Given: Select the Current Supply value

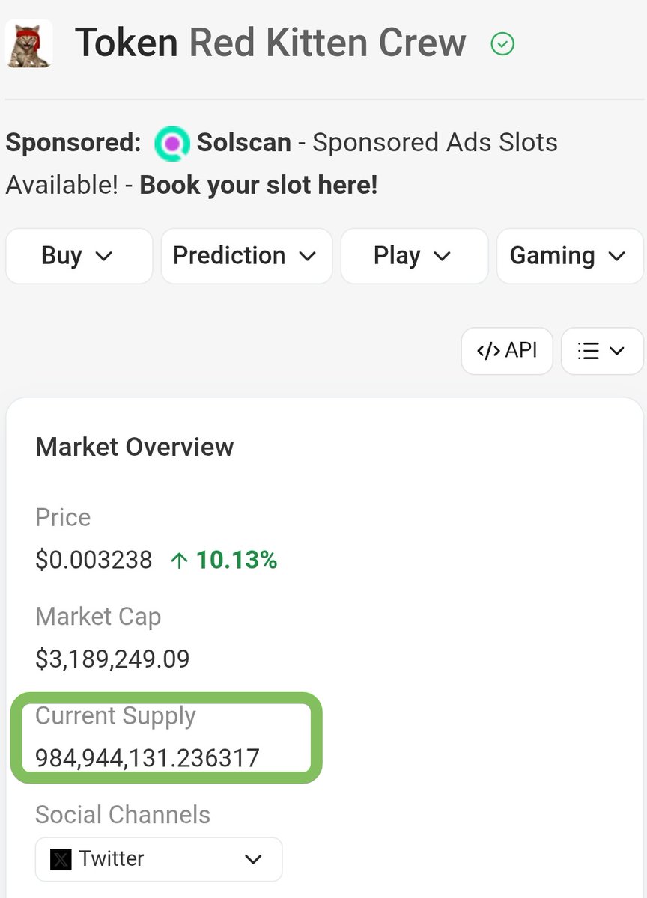Looking at the screenshot, I should point(148,757).
